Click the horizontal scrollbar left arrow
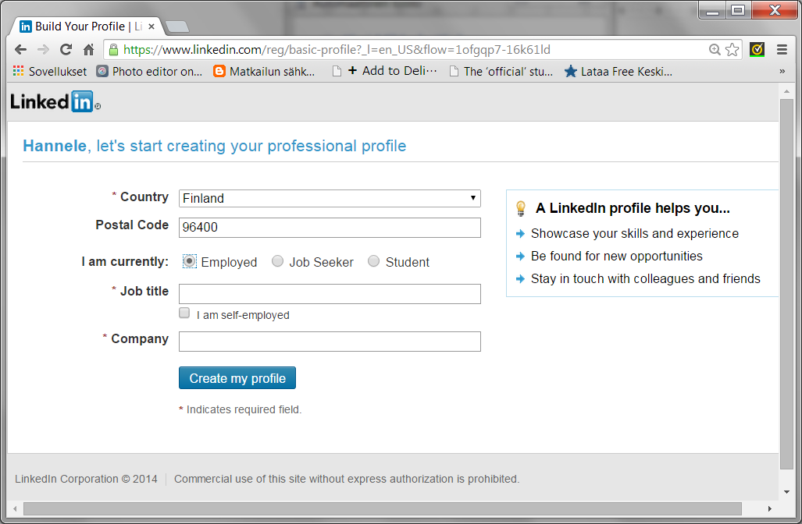Screen dimensions: 802x524 [x=16, y=508]
